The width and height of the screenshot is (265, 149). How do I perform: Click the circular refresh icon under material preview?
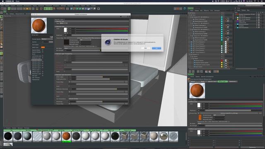point(52,37)
